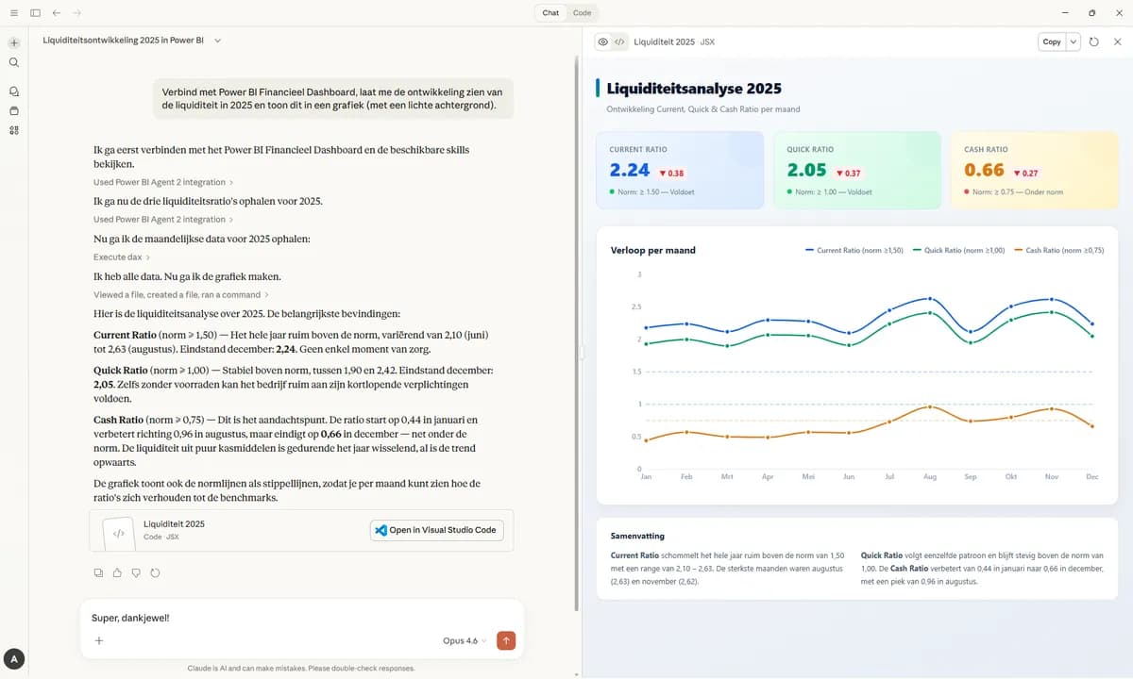The image size is (1133, 679).
Task: Open the Opus 4.6 model selector
Action: coord(464,640)
